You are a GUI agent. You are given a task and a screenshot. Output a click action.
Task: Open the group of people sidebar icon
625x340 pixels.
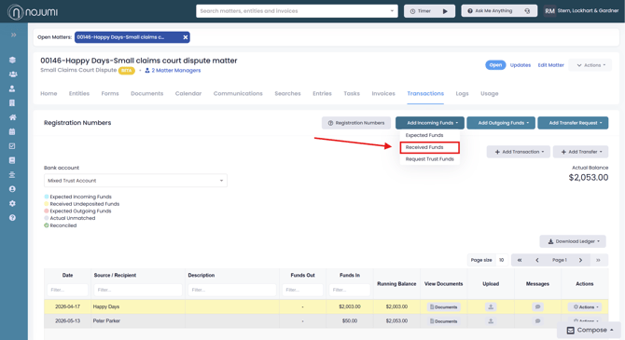point(13,74)
